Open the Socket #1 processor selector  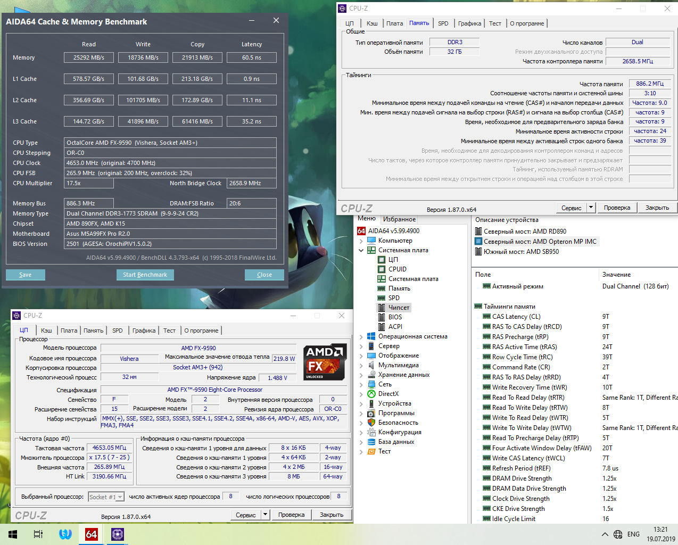coord(106,497)
